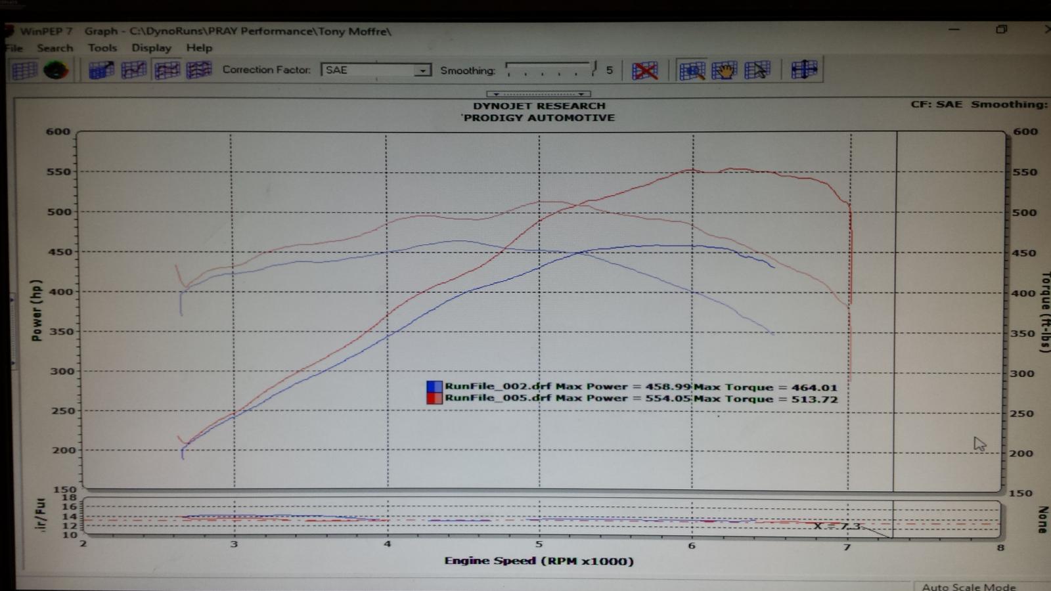Click the Engine Speed (RPM x1000) axis label
Screen dimensions: 1051x591
539,561
